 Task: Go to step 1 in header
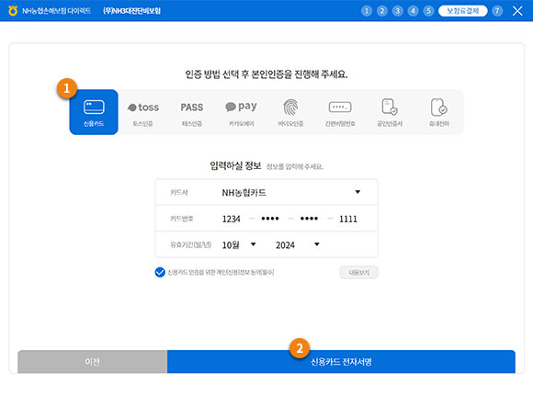click(x=367, y=11)
